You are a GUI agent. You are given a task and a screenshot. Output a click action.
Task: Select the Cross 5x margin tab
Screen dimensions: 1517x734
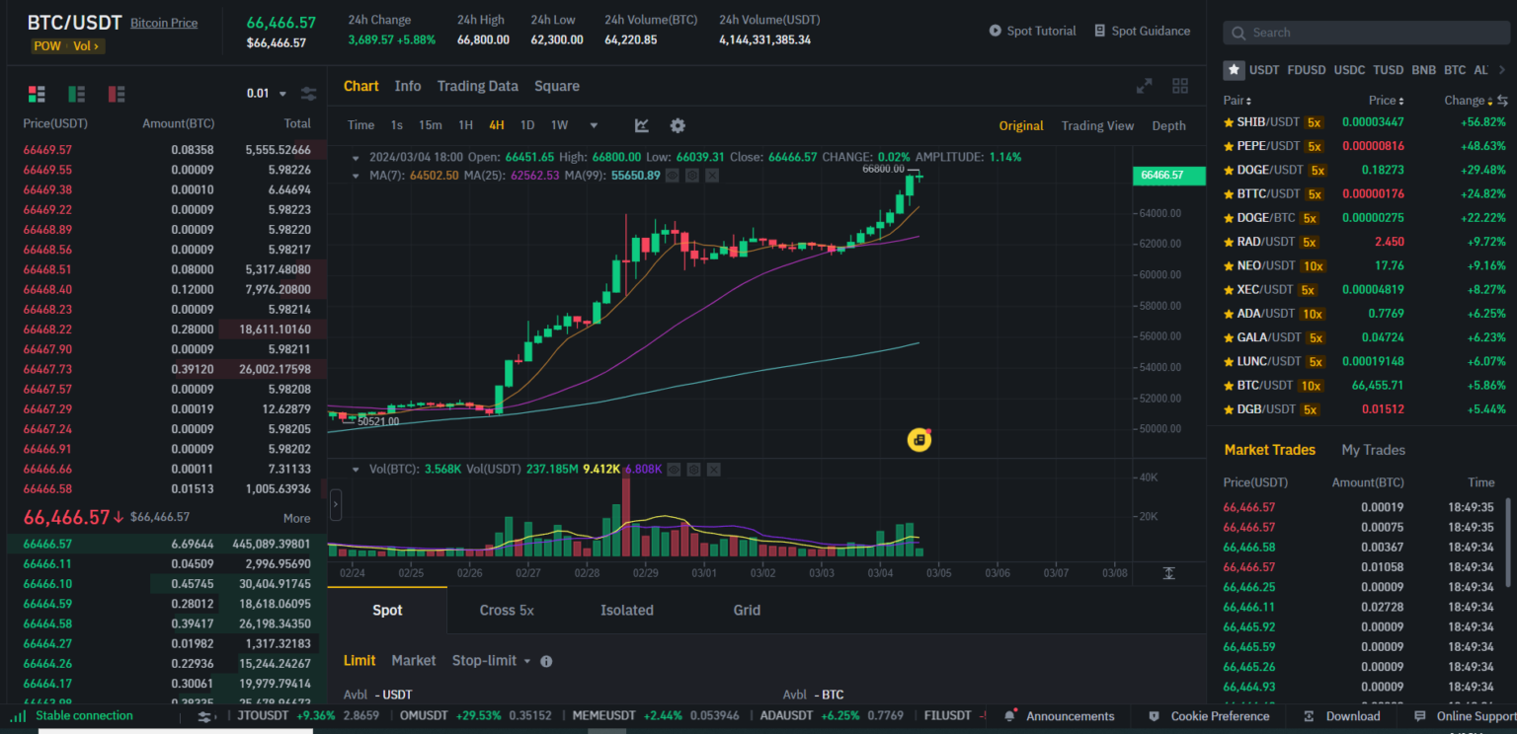[x=507, y=611]
